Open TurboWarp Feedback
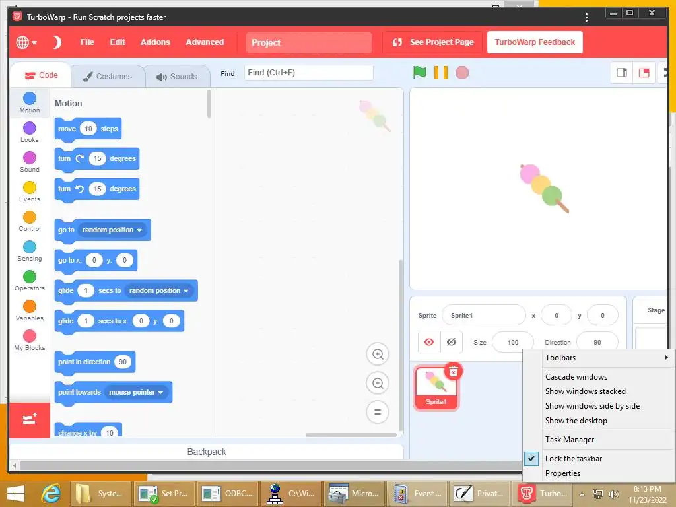Viewport: 676px width, 507px height. (x=535, y=42)
